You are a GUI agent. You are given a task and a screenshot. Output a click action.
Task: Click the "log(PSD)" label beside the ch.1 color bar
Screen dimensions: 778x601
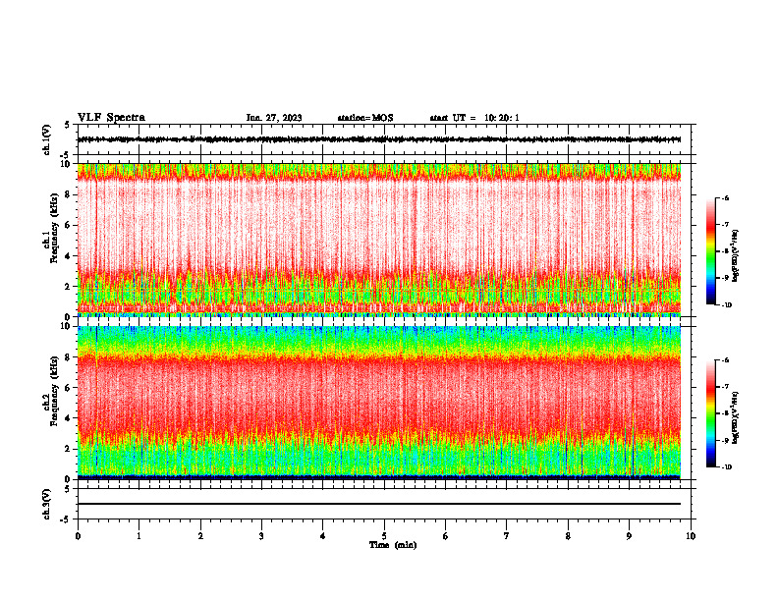(736, 256)
